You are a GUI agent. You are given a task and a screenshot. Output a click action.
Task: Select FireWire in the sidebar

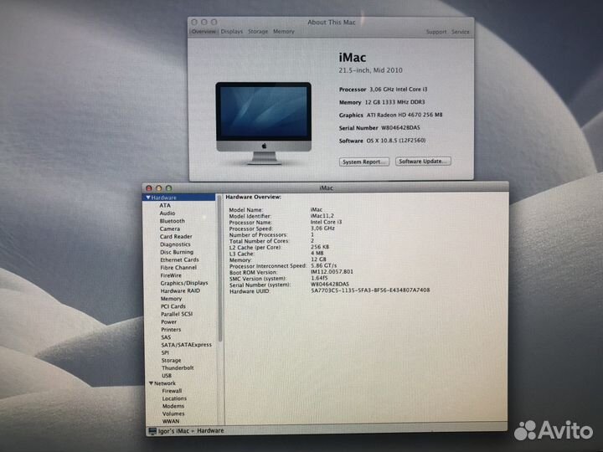pos(171,275)
